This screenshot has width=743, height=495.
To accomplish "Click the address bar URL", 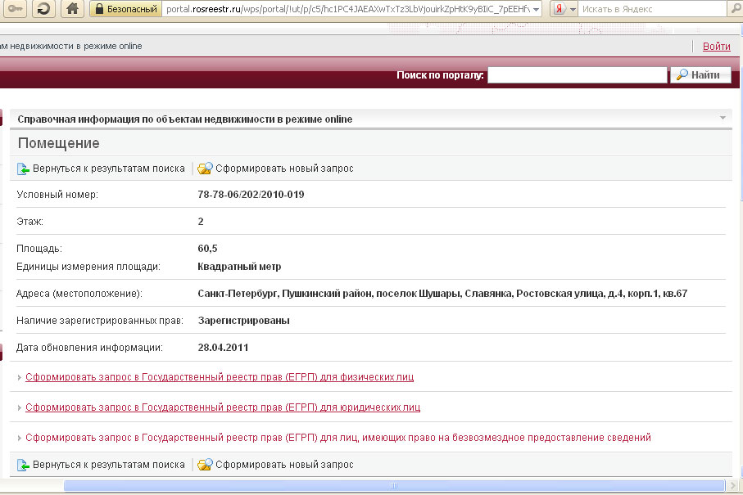I will point(347,9).
